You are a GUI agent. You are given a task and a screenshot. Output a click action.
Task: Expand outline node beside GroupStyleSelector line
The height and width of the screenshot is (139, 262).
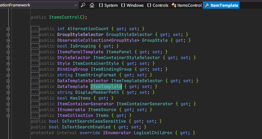(8, 35)
